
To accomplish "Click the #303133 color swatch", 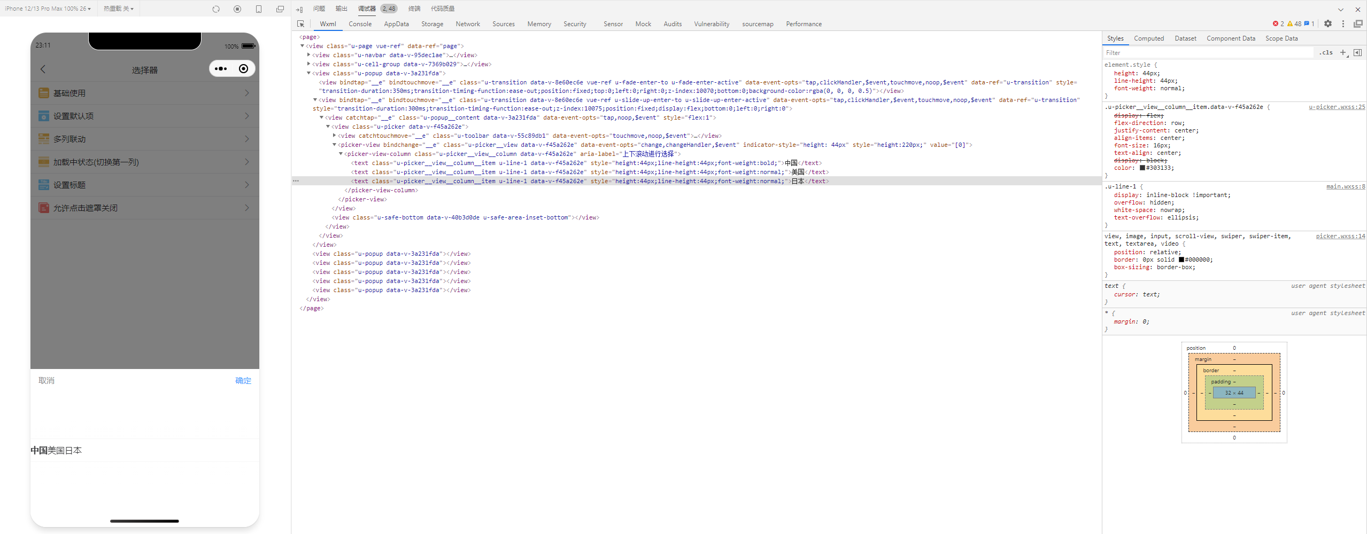I will coord(1142,168).
